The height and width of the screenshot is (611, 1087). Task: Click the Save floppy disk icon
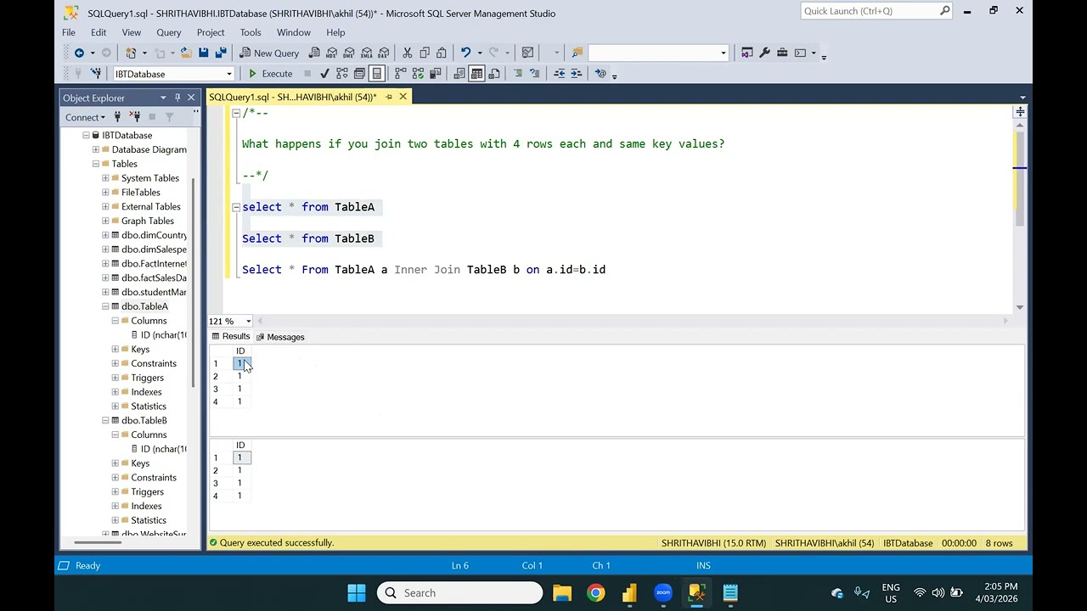(204, 53)
